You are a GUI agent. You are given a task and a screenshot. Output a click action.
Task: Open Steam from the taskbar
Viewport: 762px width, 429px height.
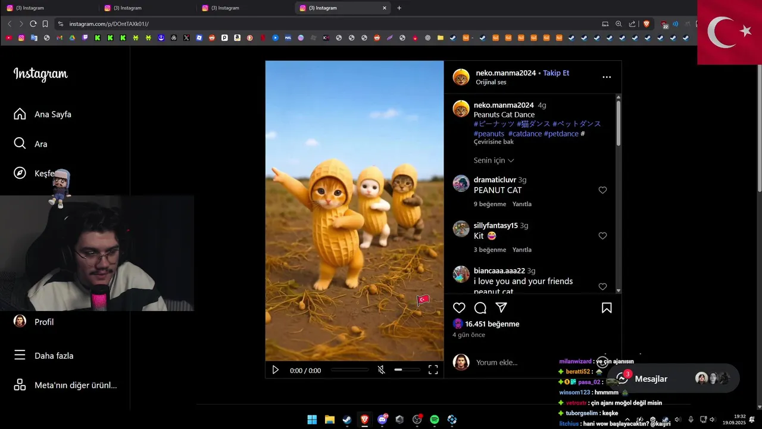pyautogui.click(x=347, y=419)
